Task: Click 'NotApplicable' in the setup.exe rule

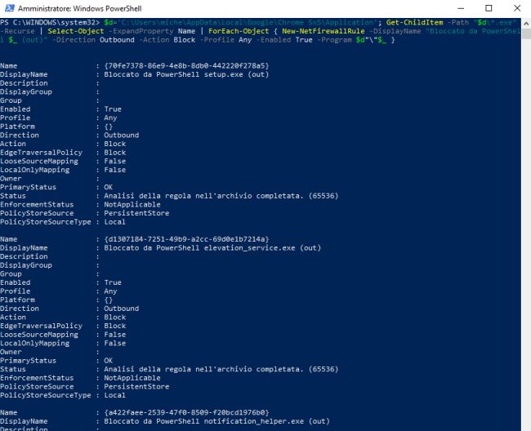Action: 132,204
